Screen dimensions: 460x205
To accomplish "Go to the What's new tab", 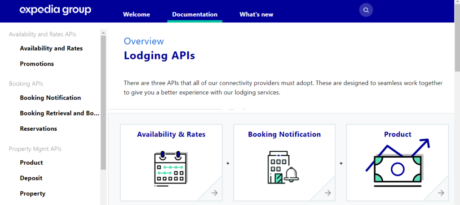I will pos(256,14).
